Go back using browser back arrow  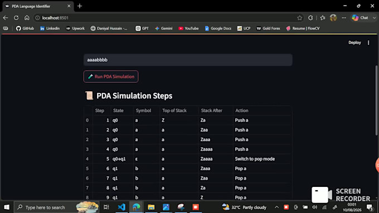[6, 18]
